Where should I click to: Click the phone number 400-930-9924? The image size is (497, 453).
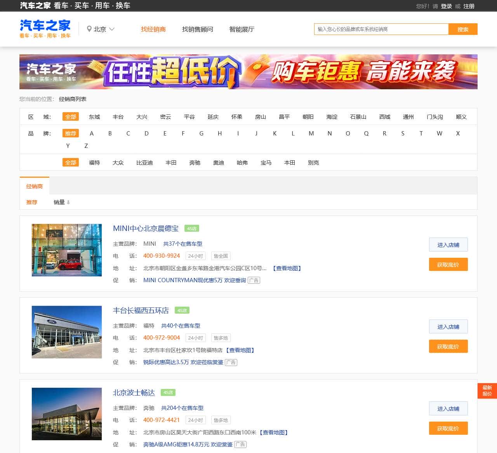coord(162,256)
